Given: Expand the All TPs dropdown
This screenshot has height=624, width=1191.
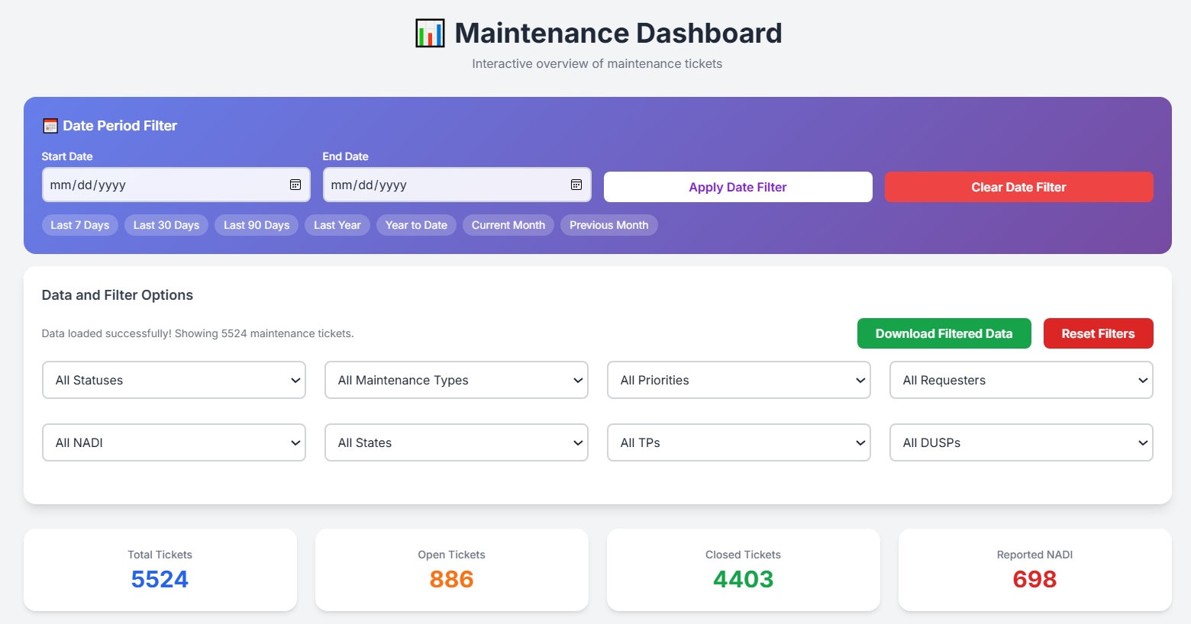Looking at the screenshot, I should [x=739, y=442].
